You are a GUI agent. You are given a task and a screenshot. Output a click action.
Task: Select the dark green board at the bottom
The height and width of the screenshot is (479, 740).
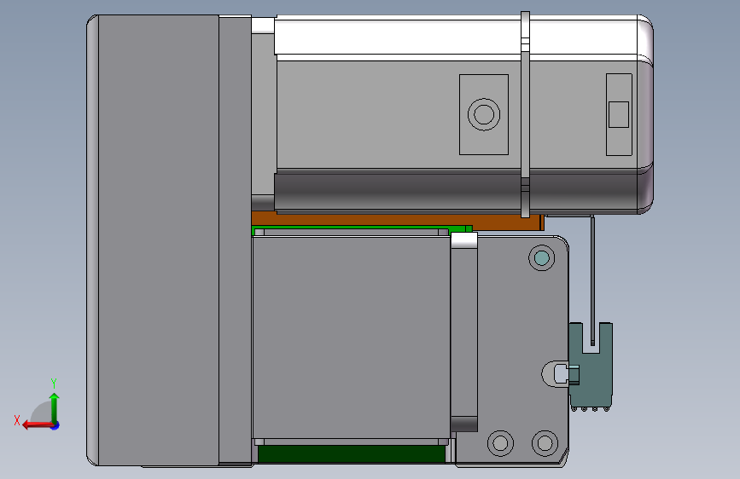pyautogui.click(x=352, y=453)
